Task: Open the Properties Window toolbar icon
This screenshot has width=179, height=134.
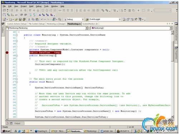Action: click(128, 19)
